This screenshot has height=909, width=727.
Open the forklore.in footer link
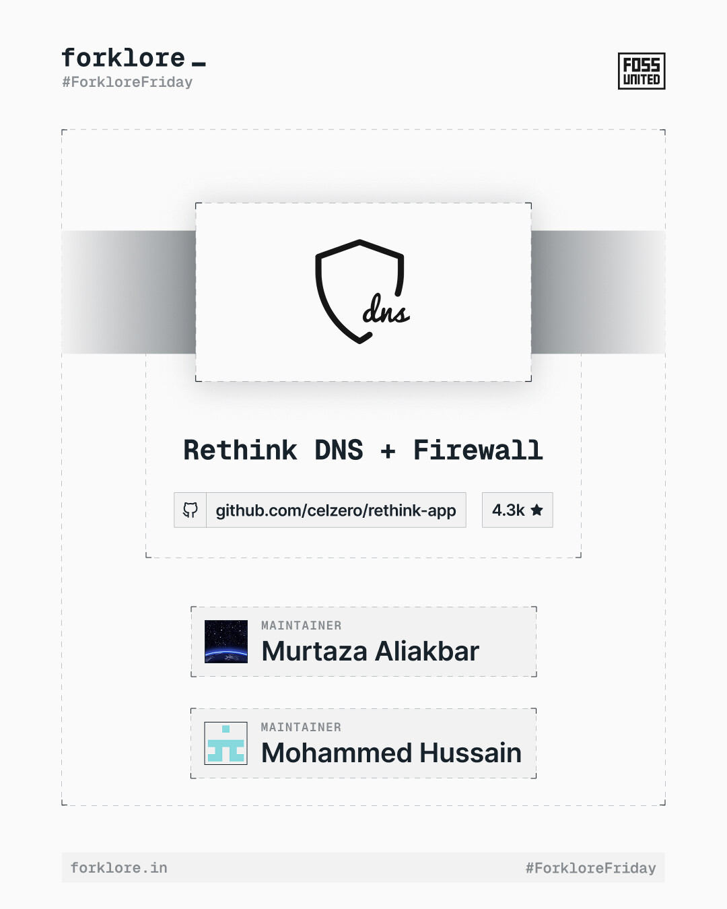pos(119,868)
